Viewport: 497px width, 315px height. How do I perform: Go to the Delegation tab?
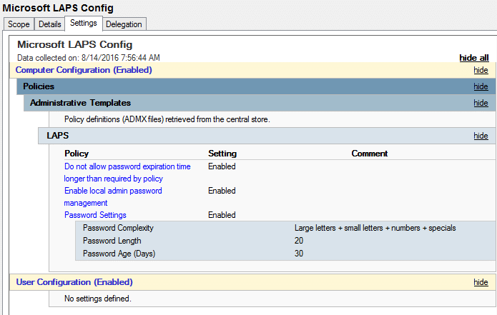point(124,24)
